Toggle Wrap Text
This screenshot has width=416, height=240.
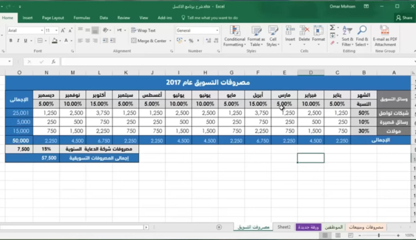click(143, 30)
